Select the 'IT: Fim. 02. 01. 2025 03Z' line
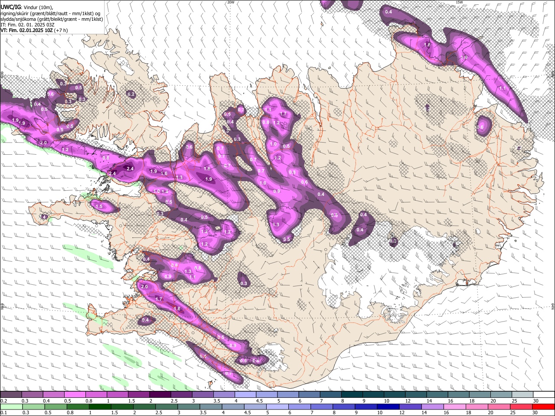 point(27,25)
